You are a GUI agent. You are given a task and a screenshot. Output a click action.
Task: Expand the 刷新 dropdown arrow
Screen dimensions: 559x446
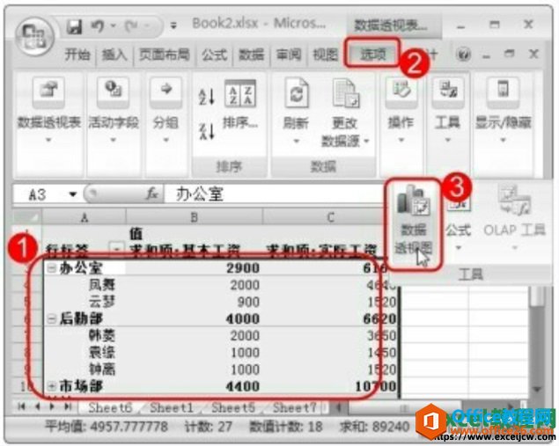pyautogui.click(x=297, y=141)
